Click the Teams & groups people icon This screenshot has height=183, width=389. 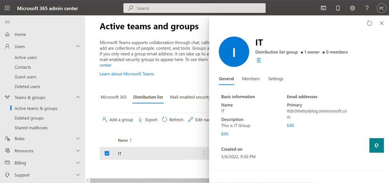point(8,97)
